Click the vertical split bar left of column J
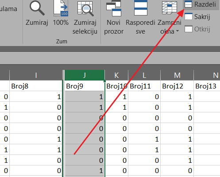 point(63,124)
